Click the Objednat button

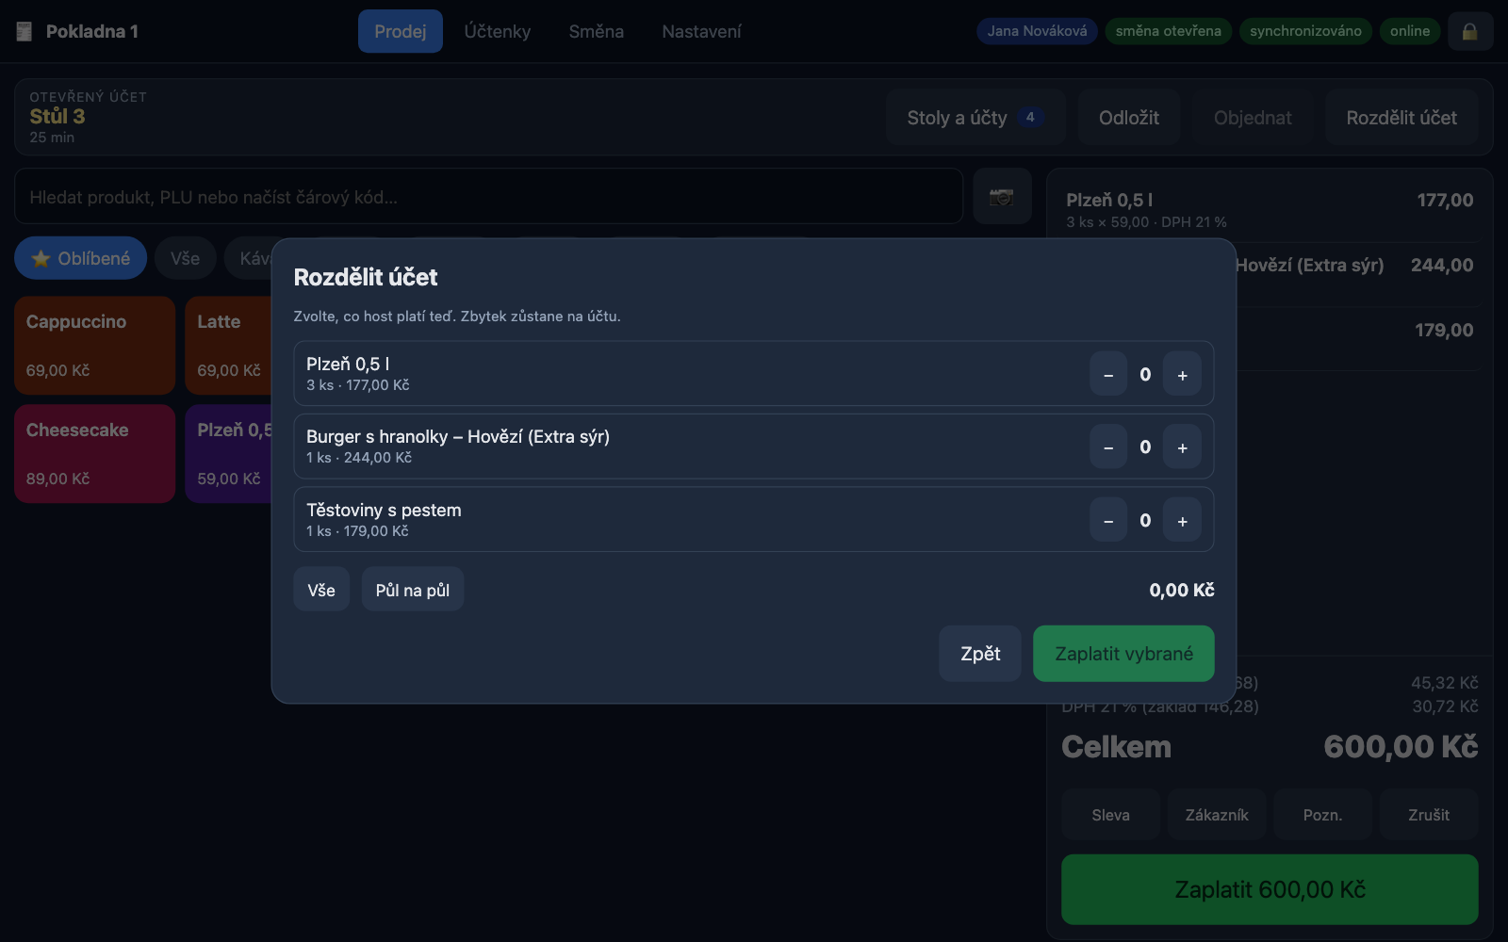(1253, 118)
